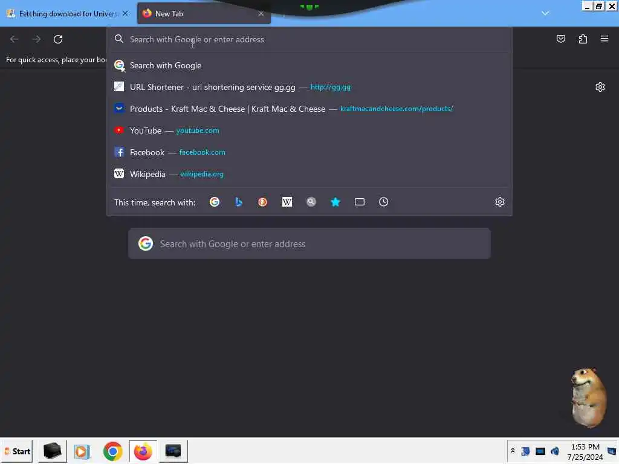Search this time with Wikipedia icon

[287, 202]
